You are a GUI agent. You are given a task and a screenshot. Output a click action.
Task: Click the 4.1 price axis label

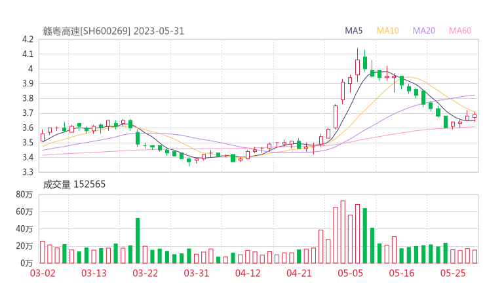coord(28,54)
